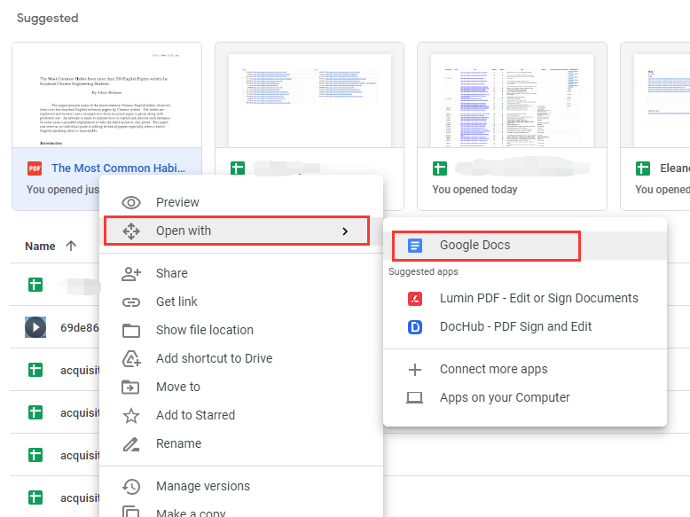Choose Preview from the context menu
Viewport: 690px width, 517px height.
(241, 202)
